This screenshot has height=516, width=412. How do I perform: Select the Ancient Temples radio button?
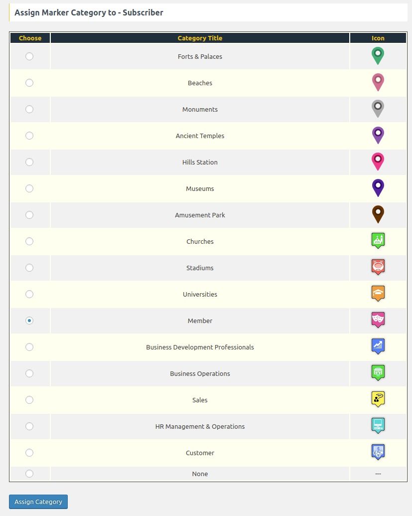(x=29, y=136)
